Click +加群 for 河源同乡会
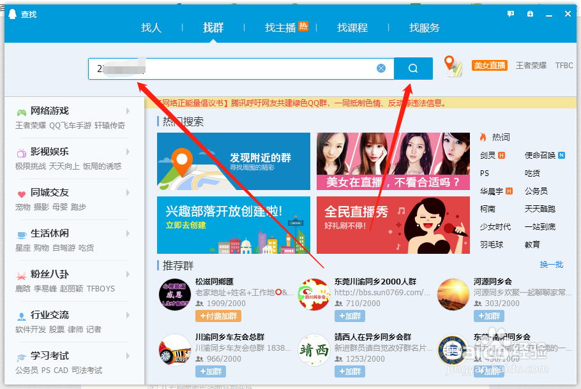Image resolution: width=581 pixels, height=389 pixels. click(488, 316)
